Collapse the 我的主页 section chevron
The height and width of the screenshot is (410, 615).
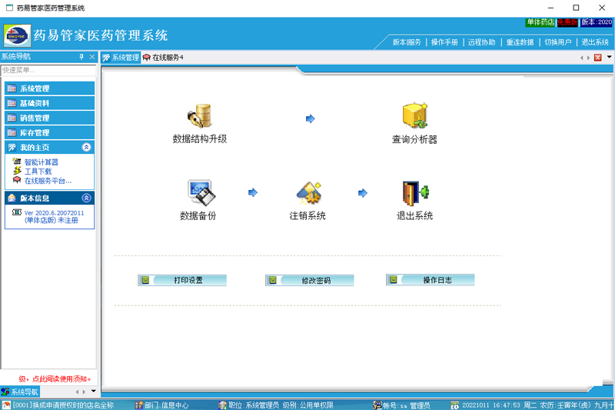pyautogui.click(x=86, y=147)
